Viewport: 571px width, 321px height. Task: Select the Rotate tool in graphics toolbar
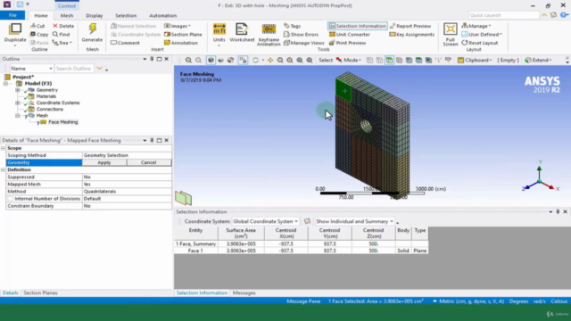255,60
